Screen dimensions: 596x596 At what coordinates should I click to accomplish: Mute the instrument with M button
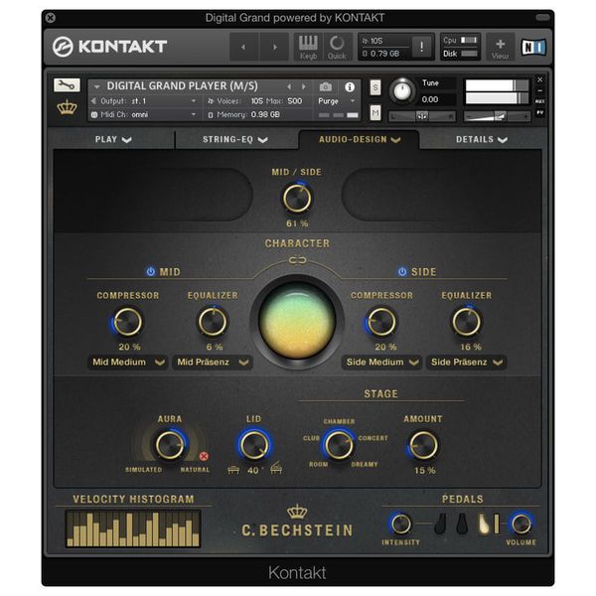pyautogui.click(x=375, y=114)
